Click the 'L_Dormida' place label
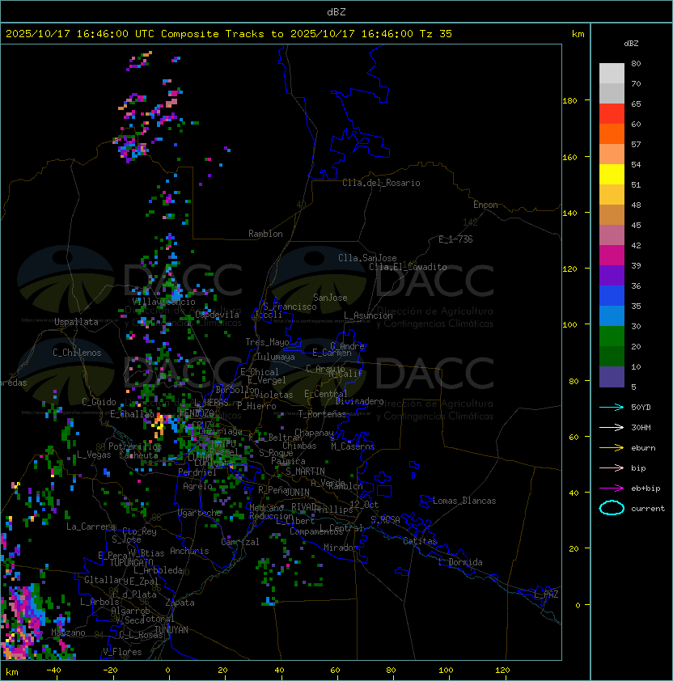The height and width of the screenshot is (681, 673). click(460, 562)
